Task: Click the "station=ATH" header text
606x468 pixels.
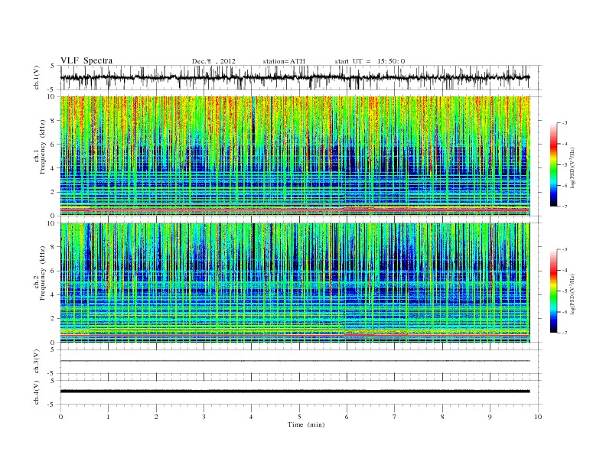Action: coord(284,61)
